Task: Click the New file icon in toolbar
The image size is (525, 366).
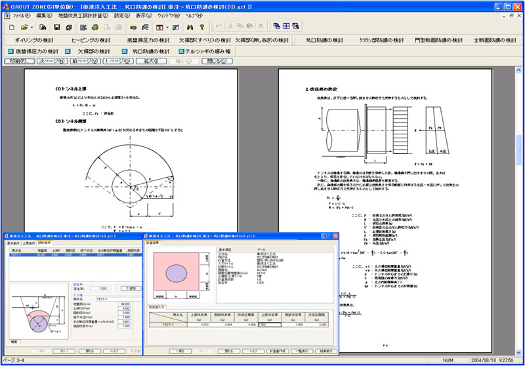Action: 10,27
